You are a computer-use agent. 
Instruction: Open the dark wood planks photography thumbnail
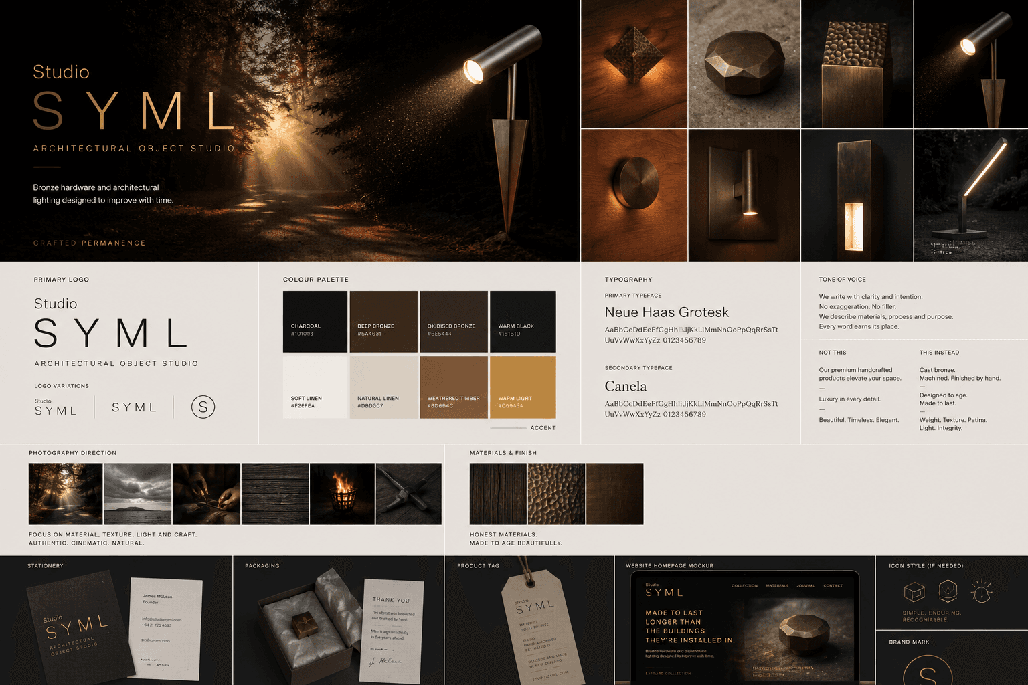tap(275, 494)
